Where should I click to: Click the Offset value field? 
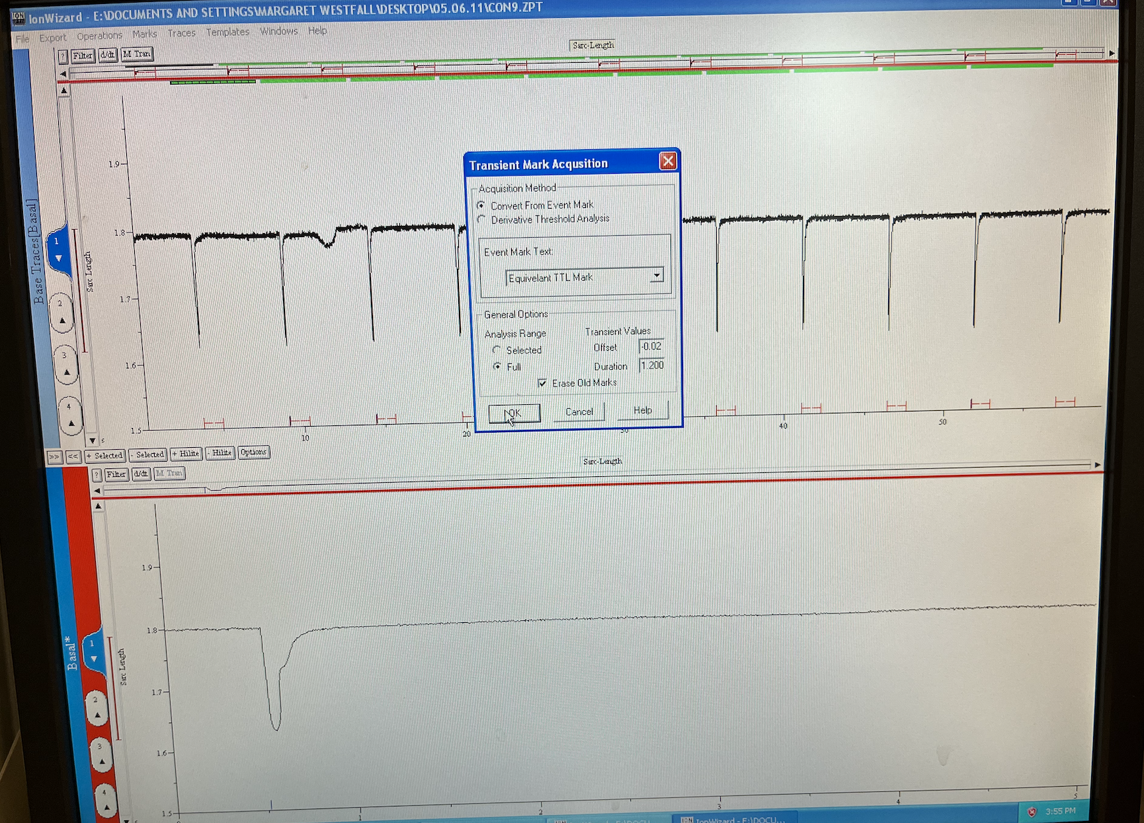point(651,346)
